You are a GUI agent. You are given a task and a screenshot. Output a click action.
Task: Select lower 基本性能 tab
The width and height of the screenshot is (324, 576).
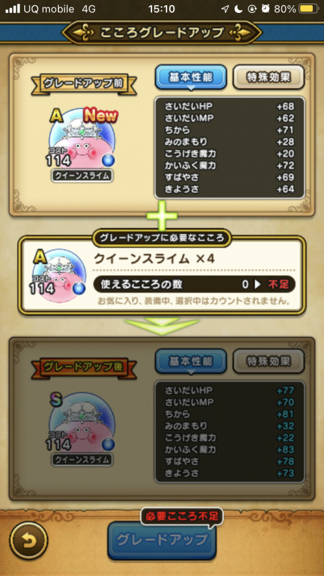[x=191, y=361]
